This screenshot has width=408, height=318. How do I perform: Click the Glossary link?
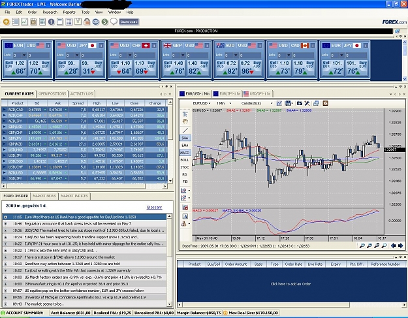click(154, 208)
